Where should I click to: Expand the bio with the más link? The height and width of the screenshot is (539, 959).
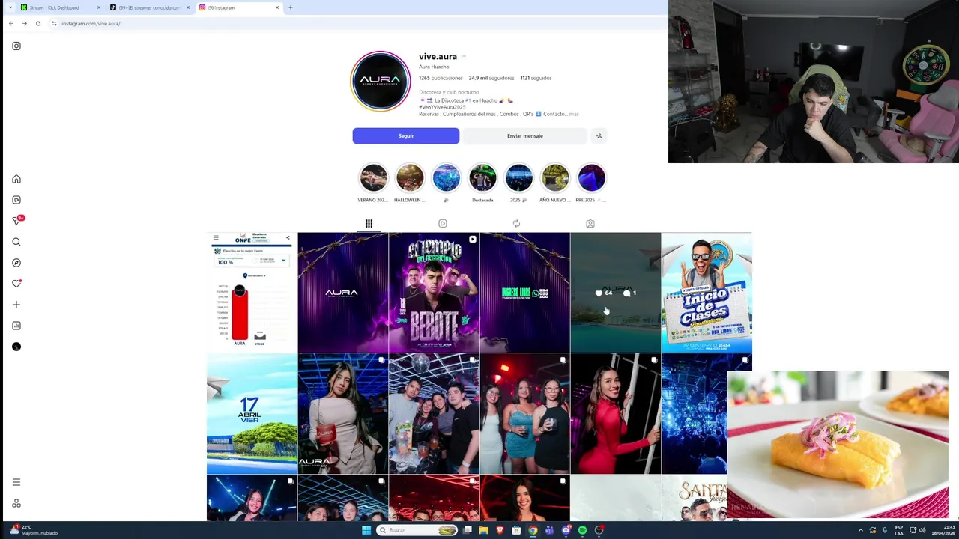(574, 114)
